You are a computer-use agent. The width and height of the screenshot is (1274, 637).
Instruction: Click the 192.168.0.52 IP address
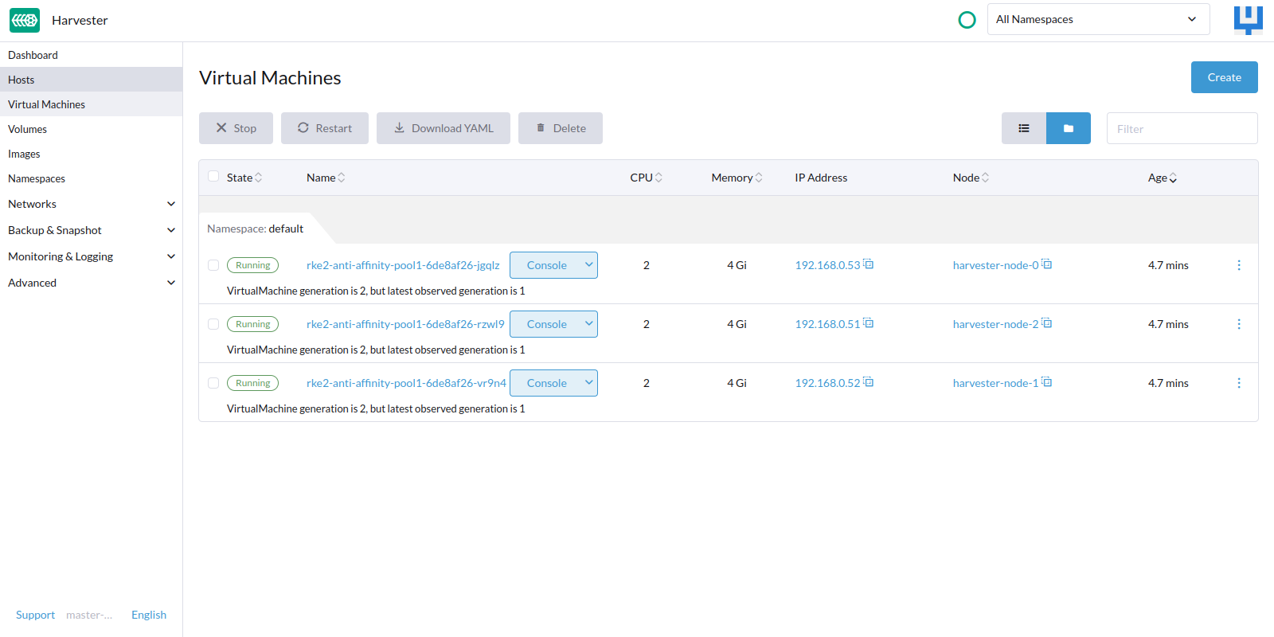pos(827,383)
